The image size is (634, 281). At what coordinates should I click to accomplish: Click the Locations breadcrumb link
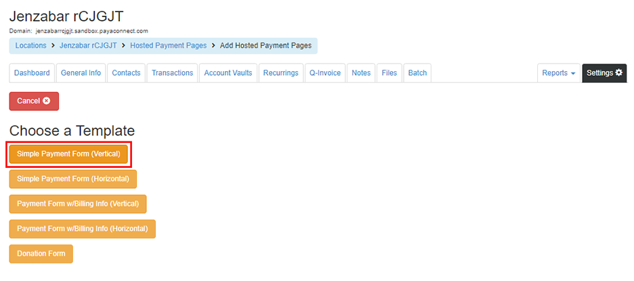coord(30,45)
